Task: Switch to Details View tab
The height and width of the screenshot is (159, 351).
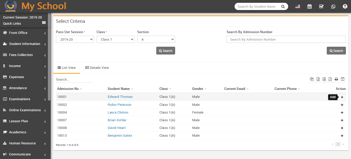Action: 97,68
